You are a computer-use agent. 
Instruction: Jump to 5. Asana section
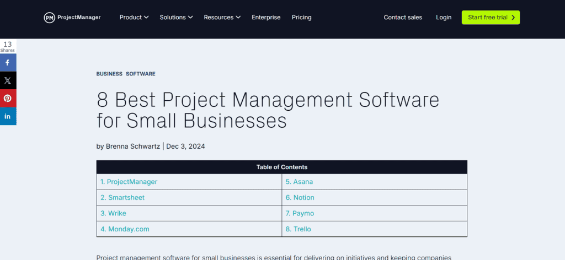point(299,182)
